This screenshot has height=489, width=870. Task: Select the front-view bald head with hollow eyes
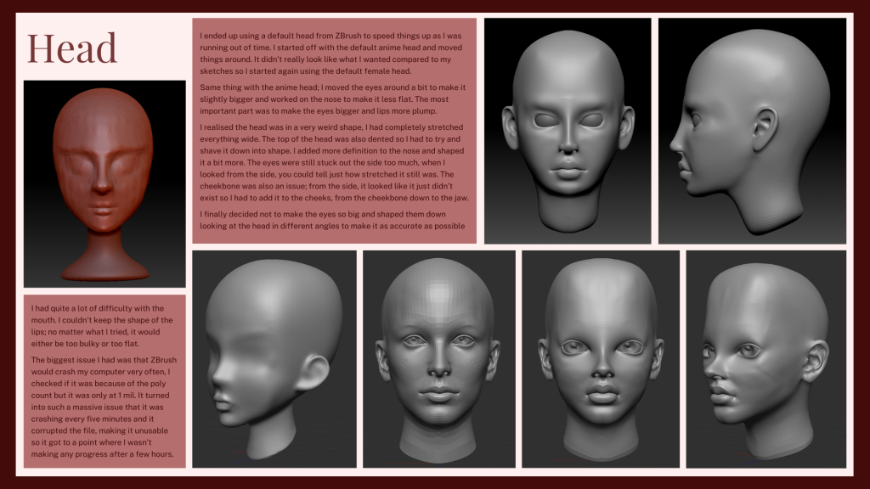(x=568, y=131)
